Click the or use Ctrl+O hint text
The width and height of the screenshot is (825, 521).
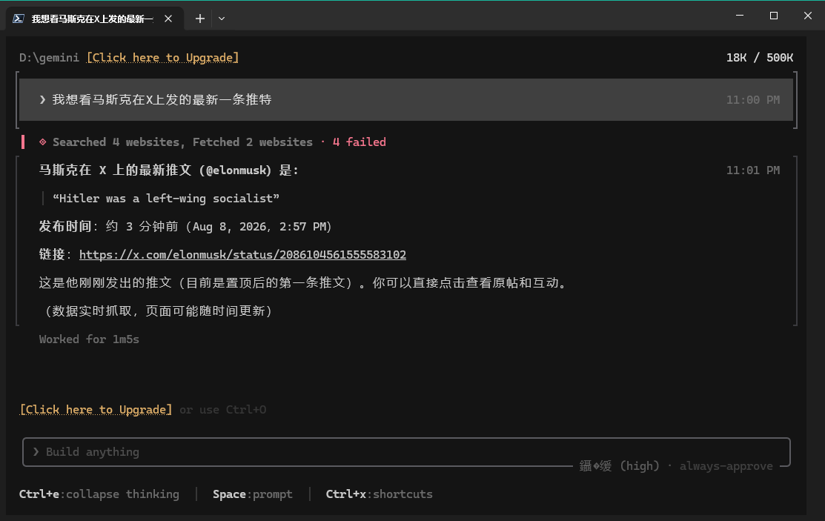coord(222,409)
